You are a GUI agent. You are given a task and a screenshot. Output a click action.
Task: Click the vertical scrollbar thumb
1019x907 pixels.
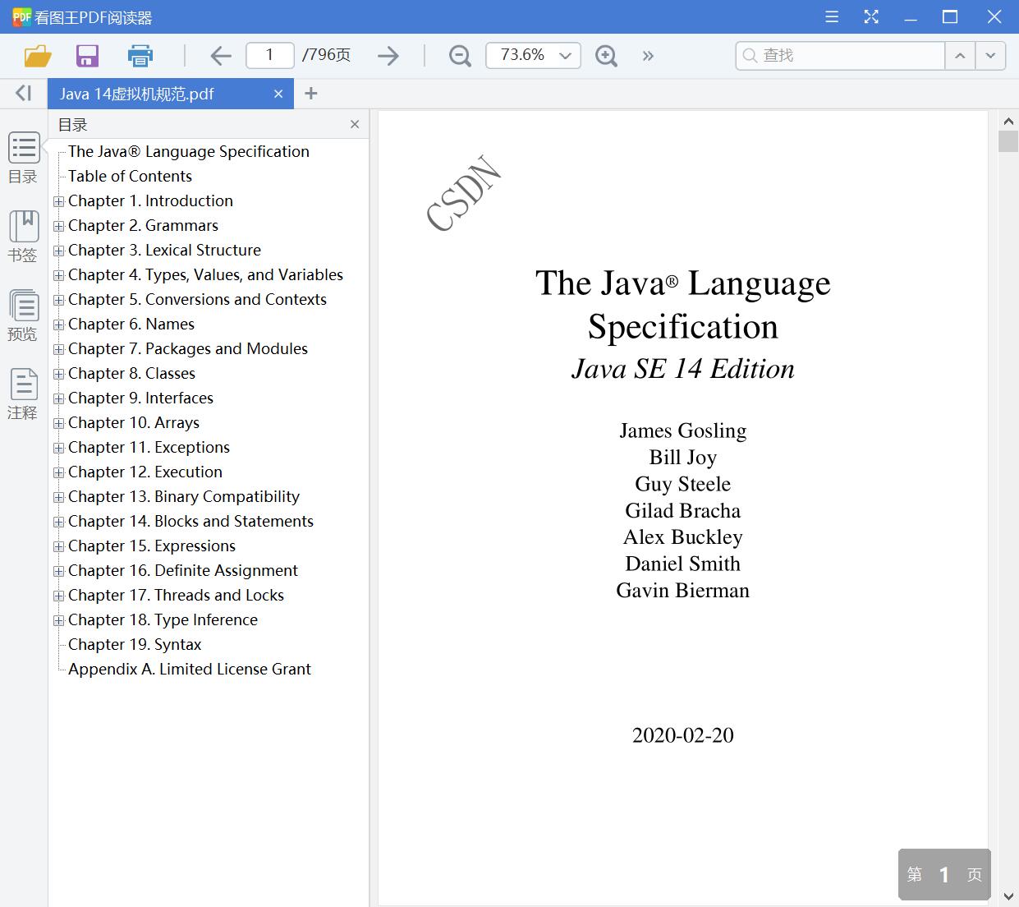[x=1008, y=140]
